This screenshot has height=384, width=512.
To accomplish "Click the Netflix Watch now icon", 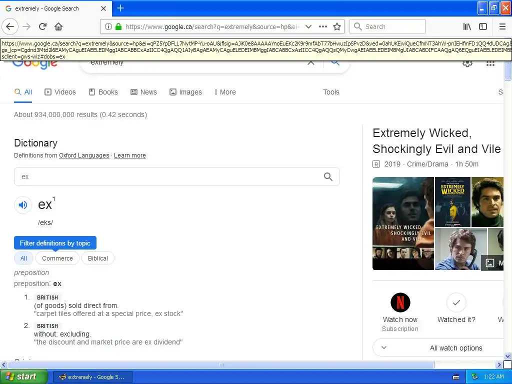I will coord(400,302).
